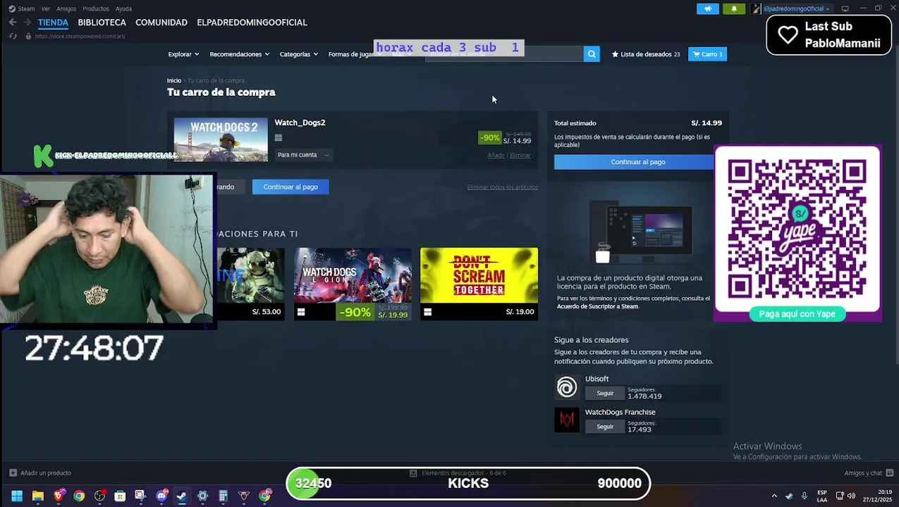Open File Explorer from the taskbar
Image resolution: width=899 pixels, height=507 pixels.
click(38, 496)
